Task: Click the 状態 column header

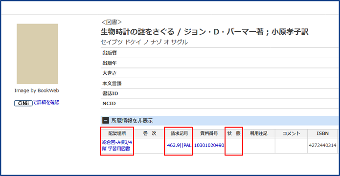Action: 234,134
